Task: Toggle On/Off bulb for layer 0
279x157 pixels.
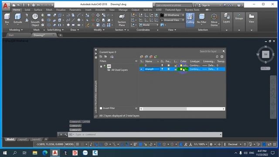Action: (x=162, y=65)
